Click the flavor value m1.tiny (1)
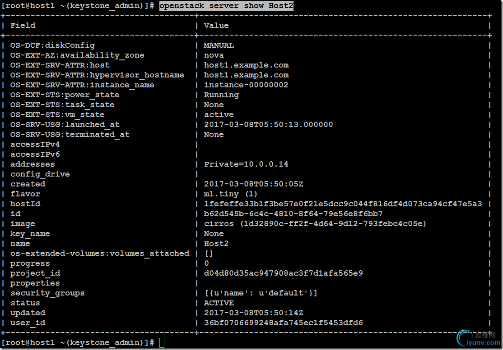This screenshot has width=503, height=350. (230, 194)
